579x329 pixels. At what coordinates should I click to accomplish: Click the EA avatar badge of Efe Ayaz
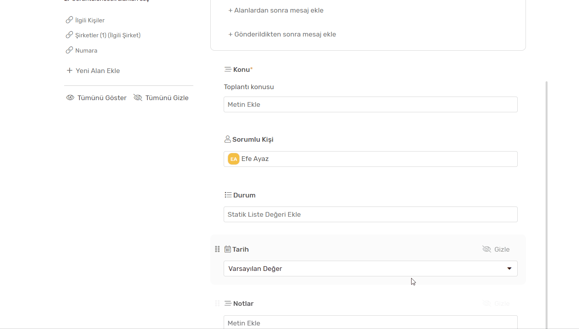coord(233,159)
